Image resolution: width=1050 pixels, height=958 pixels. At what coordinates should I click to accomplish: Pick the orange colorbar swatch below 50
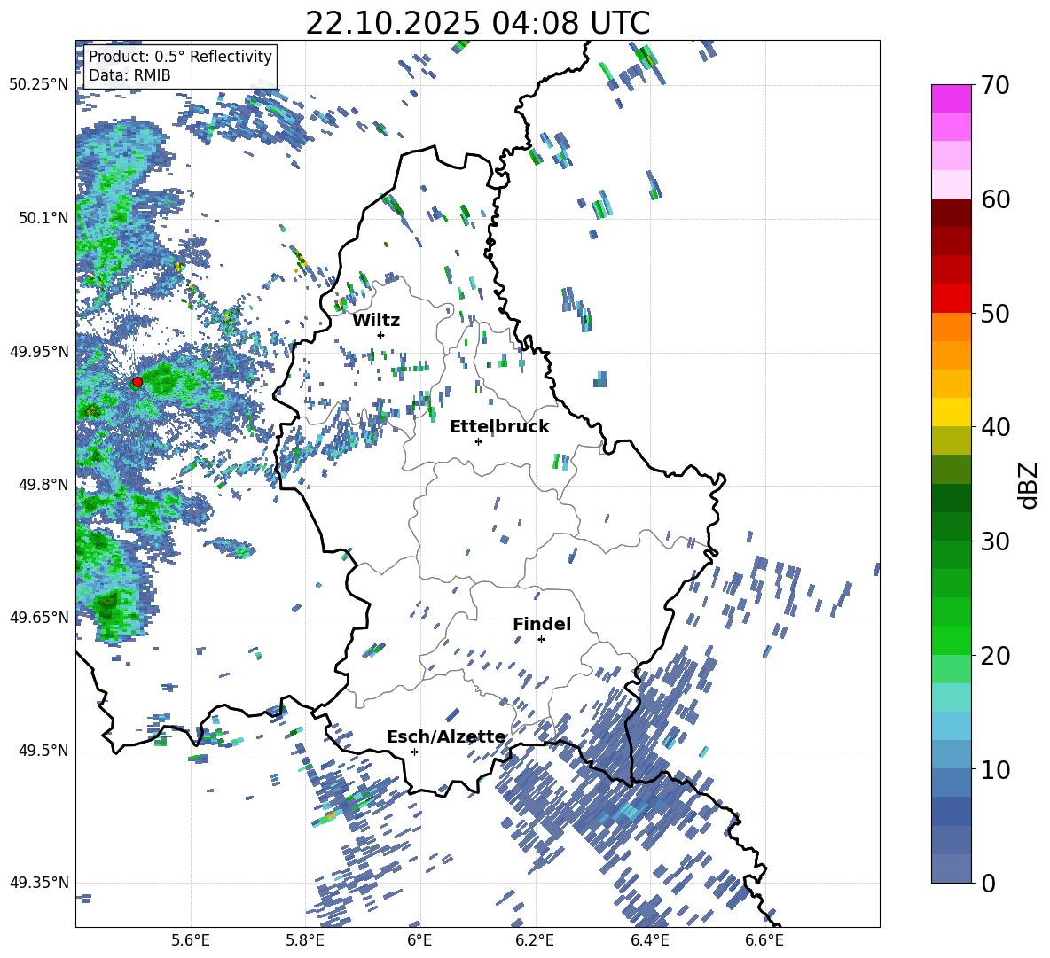pos(951,327)
